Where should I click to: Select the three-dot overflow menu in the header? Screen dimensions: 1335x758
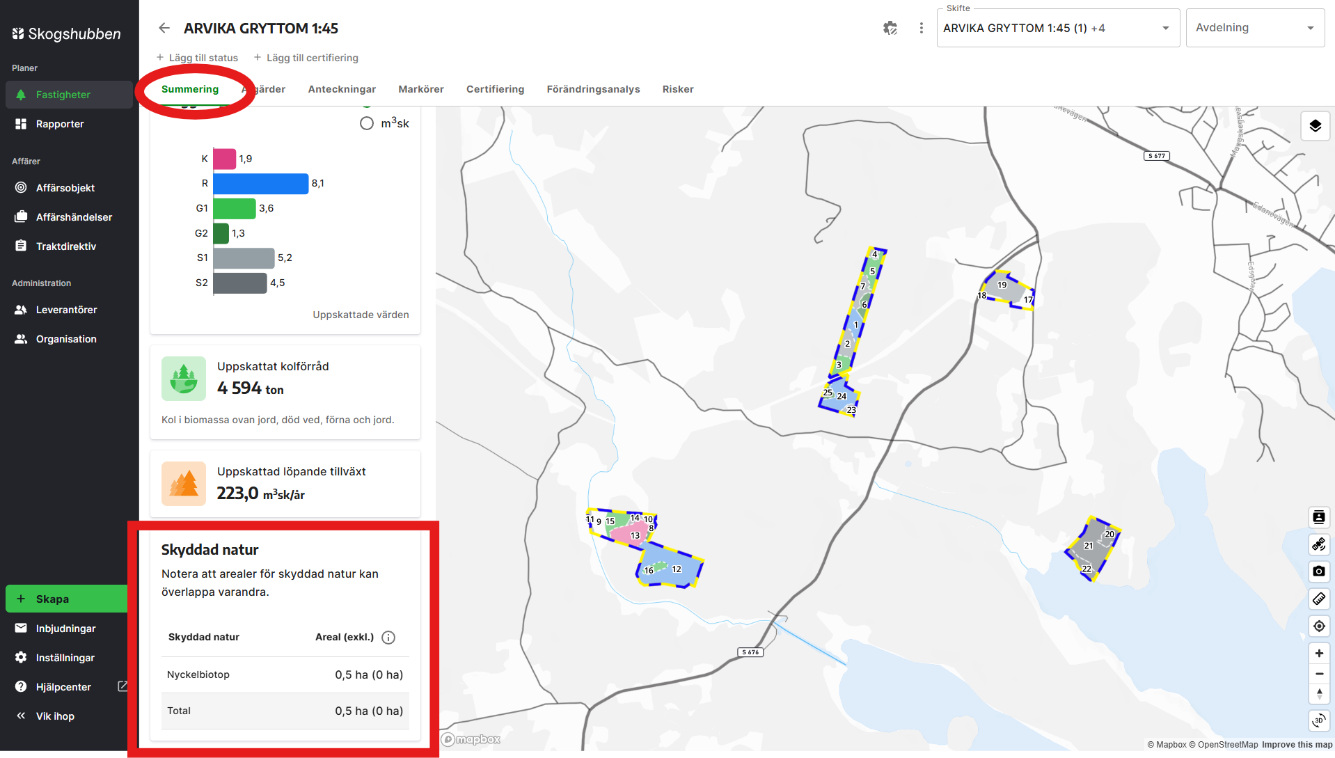[921, 28]
